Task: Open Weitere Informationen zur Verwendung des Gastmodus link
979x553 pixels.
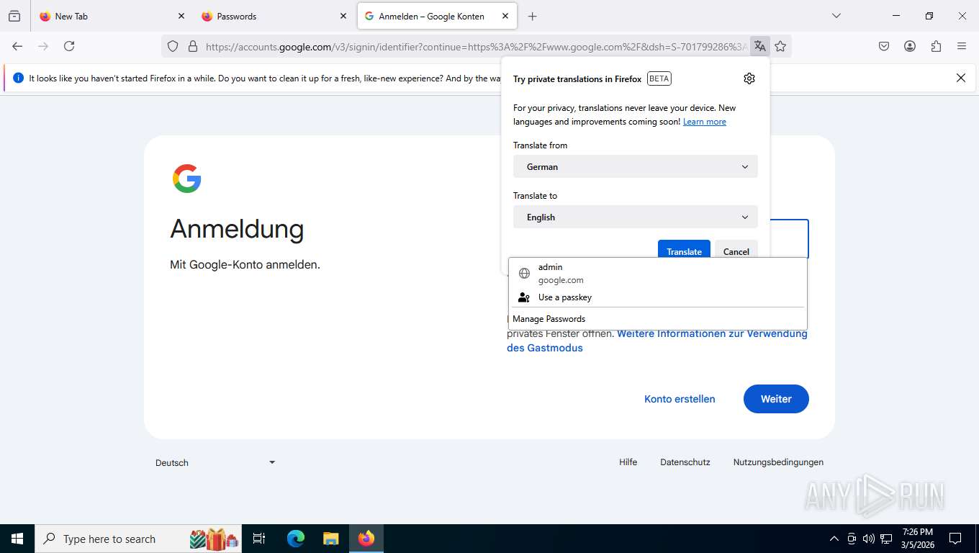Action: click(x=657, y=341)
